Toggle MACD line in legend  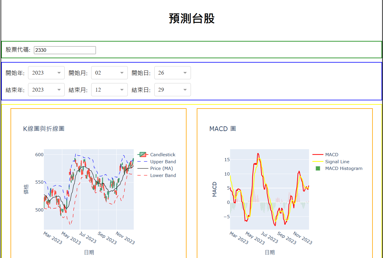(325, 154)
